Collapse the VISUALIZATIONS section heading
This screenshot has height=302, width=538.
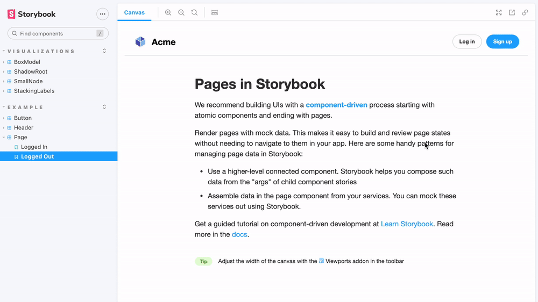pos(41,51)
